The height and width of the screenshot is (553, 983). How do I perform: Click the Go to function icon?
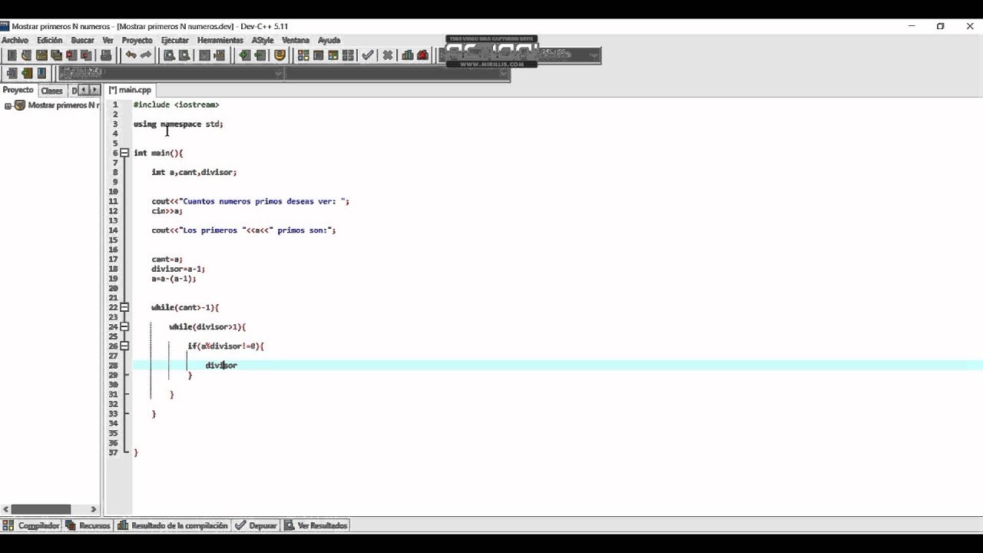(204, 55)
